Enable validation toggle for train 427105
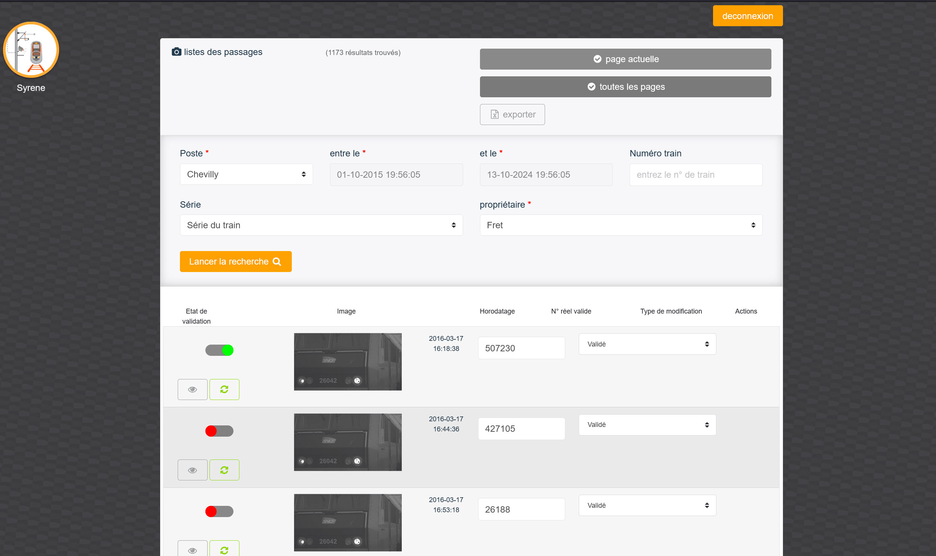 (220, 431)
